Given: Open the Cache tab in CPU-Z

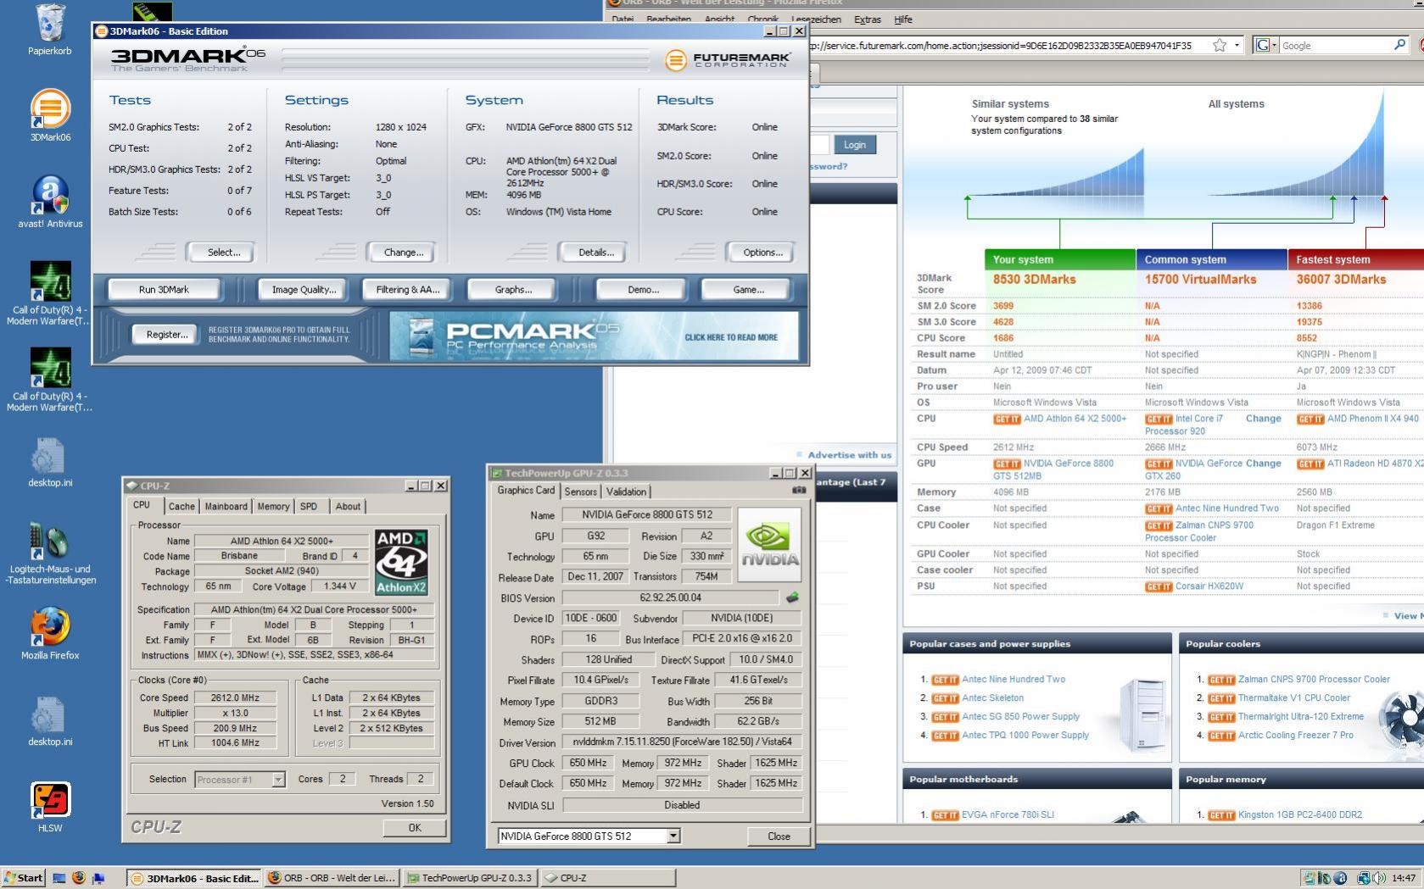Looking at the screenshot, I should [181, 506].
